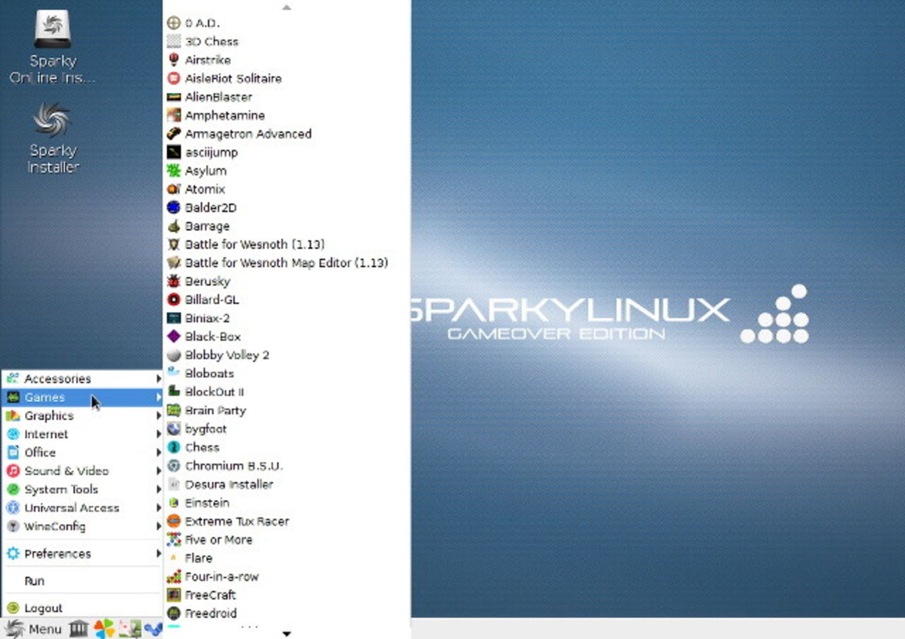The height and width of the screenshot is (639, 905).
Task: Select Graphics in the main menu
Action: [49, 416]
